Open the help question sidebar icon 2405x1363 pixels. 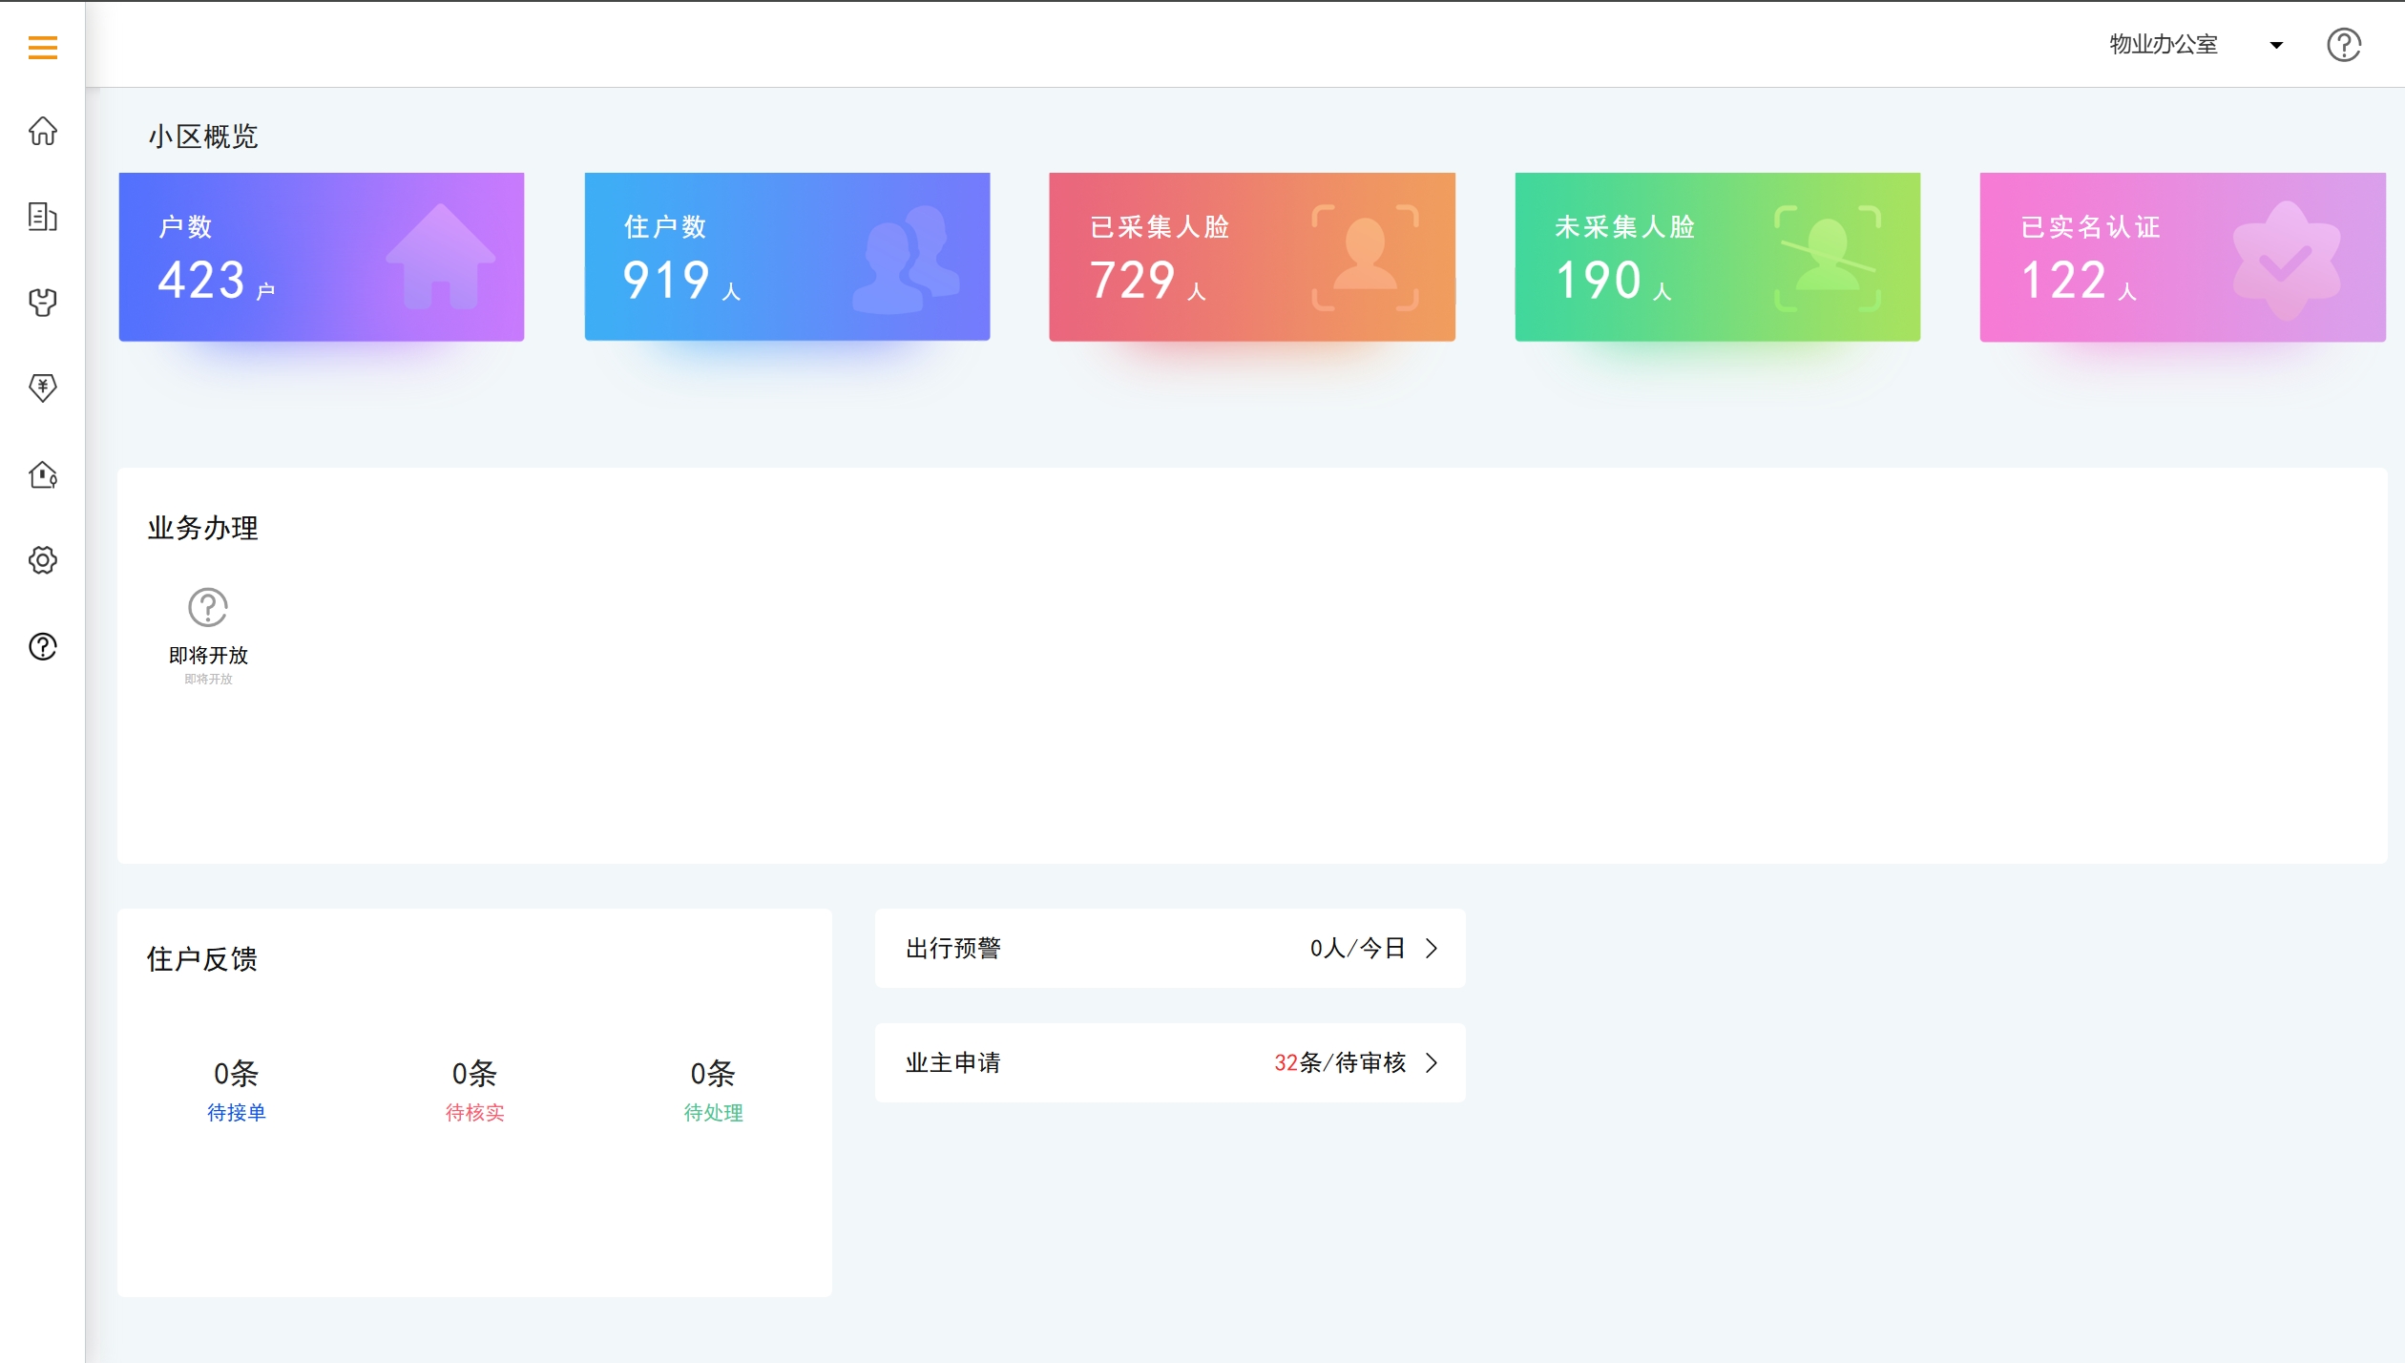pos(43,647)
